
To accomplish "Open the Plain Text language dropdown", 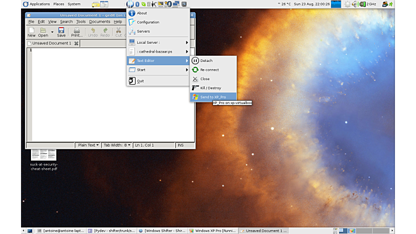I will pyautogui.click(x=88, y=145).
